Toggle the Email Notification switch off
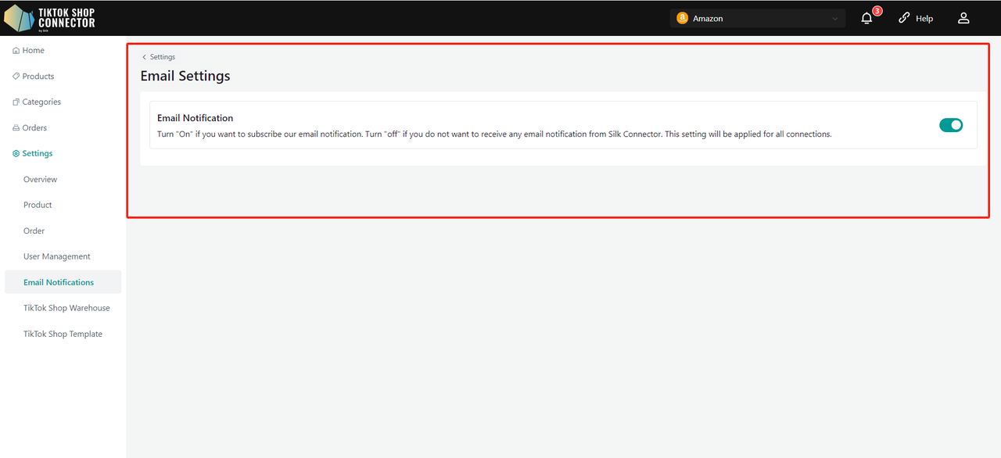The width and height of the screenshot is (1001, 458). [951, 125]
